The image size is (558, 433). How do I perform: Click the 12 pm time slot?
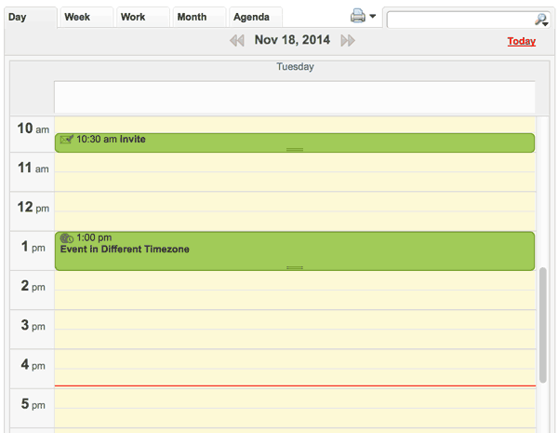(295, 211)
